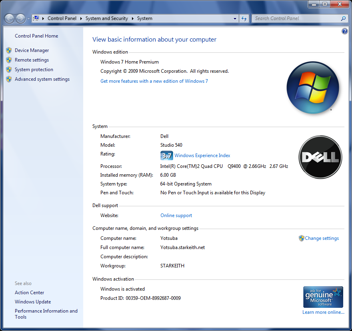Go to Control Panel Home
352x331 pixels.
tap(36, 36)
